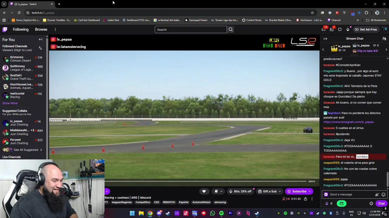Go to the Following tab
Screen dimensions: 389x218
click(x=21, y=29)
